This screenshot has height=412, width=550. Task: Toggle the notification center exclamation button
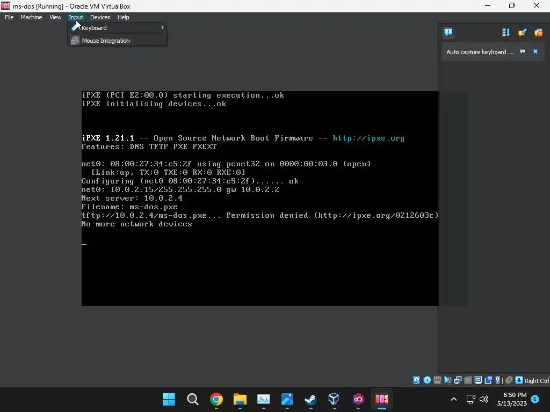[448, 33]
